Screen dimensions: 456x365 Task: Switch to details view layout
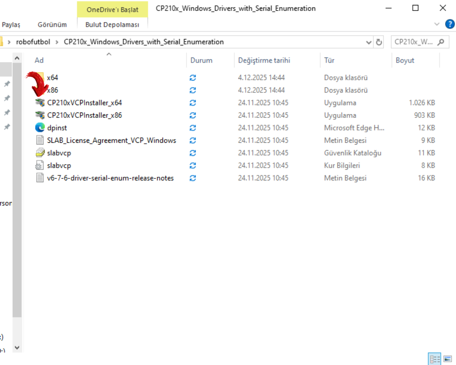[x=434, y=359]
